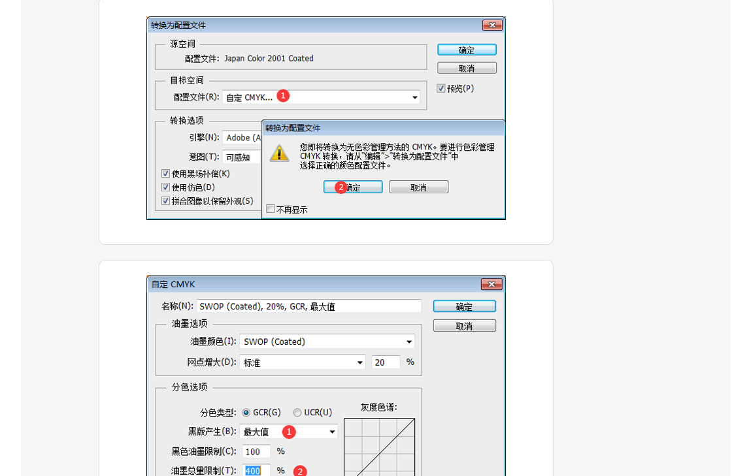Open the 意图 rendering intent dropdown

[x=248, y=157]
